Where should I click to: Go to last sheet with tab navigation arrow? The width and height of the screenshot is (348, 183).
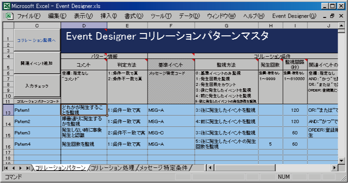tap(28, 168)
